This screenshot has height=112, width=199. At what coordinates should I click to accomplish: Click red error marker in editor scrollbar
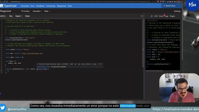point(143,49)
